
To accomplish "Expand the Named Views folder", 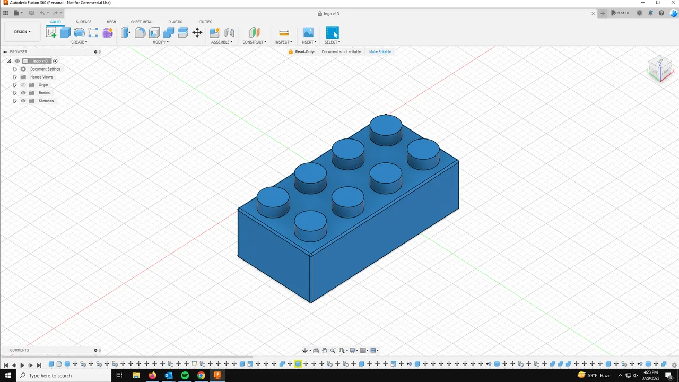I will (15, 77).
